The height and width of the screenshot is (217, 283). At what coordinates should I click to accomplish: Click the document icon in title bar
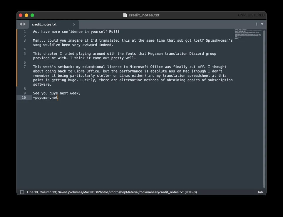tap(125, 15)
